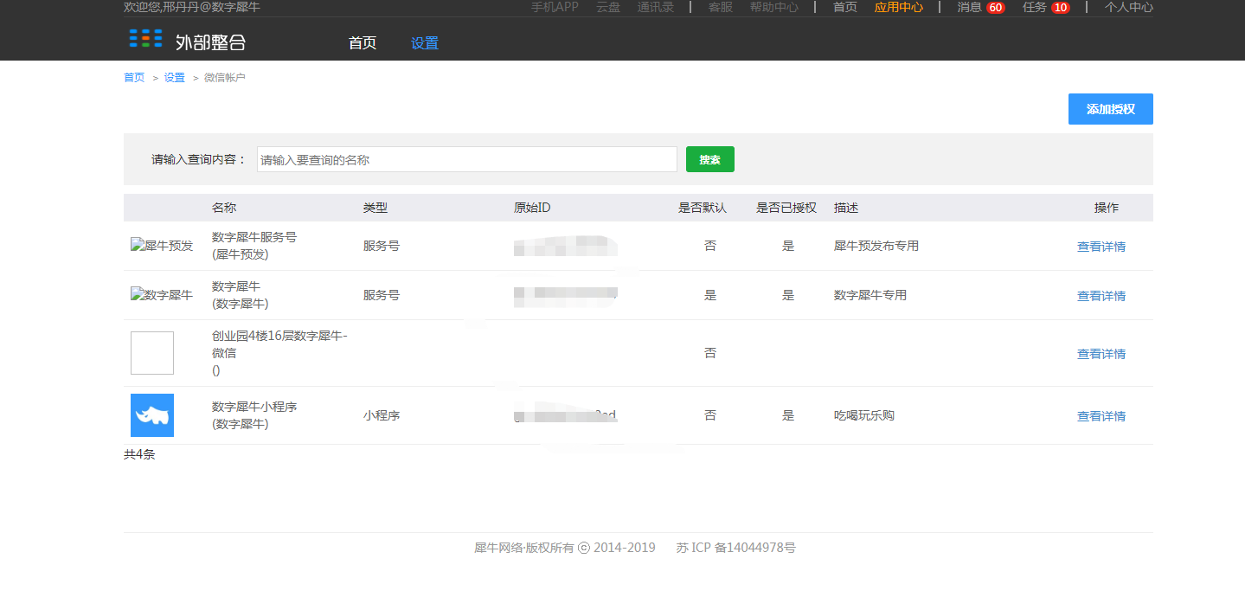
Task: View details for 数字犀牛专用 row
Action: (x=1101, y=296)
